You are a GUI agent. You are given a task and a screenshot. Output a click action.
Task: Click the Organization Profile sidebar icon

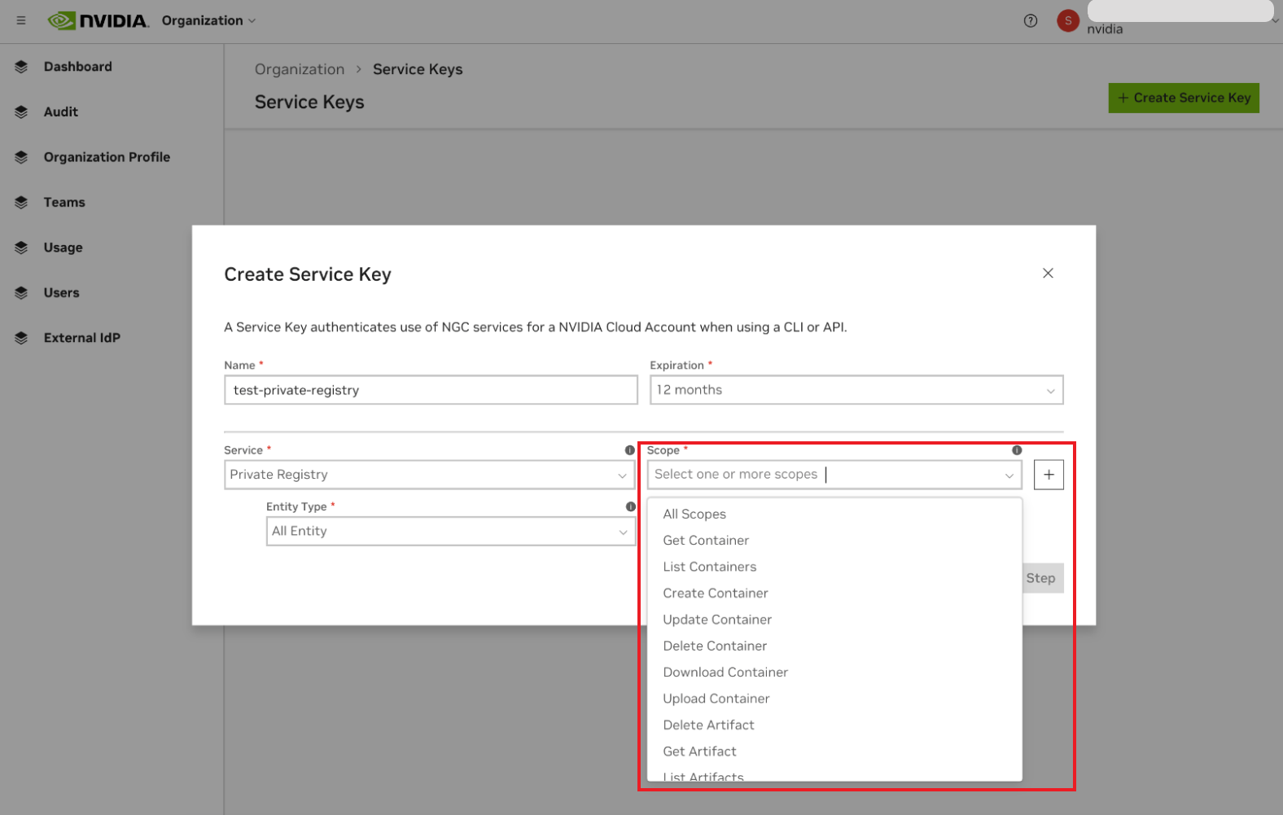click(21, 157)
